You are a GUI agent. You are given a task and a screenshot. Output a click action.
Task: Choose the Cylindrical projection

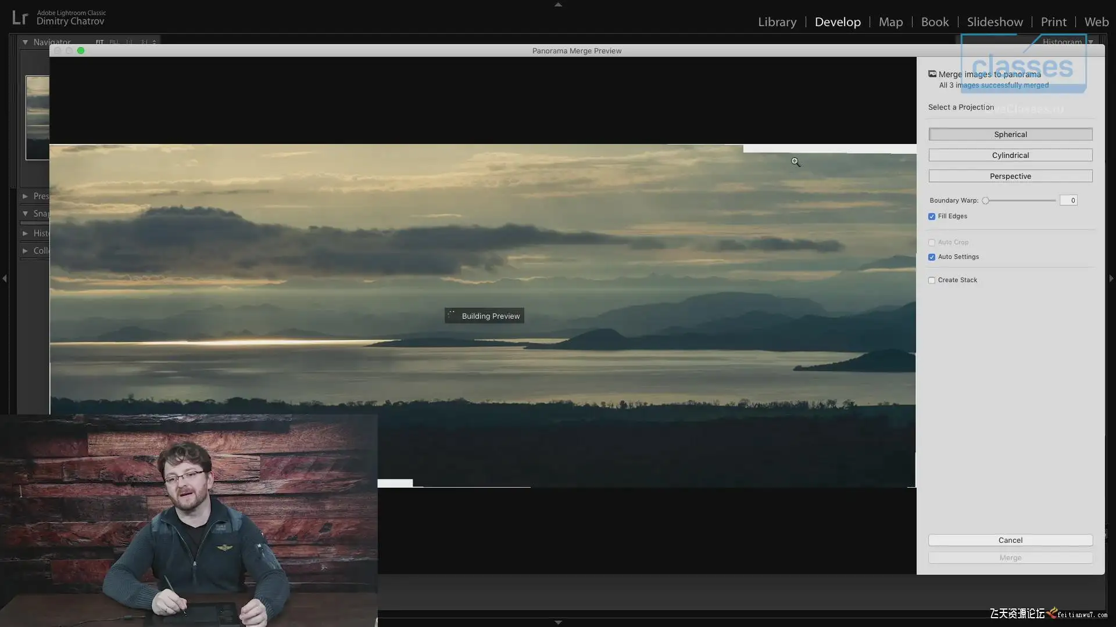point(1010,155)
